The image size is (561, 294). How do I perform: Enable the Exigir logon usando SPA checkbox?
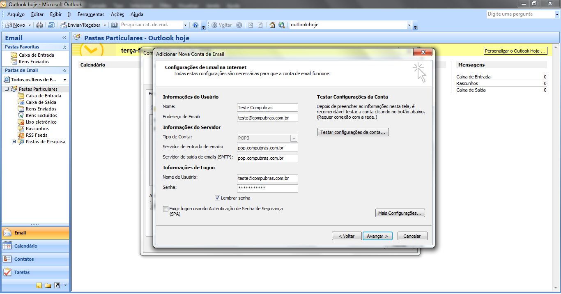[x=166, y=209]
